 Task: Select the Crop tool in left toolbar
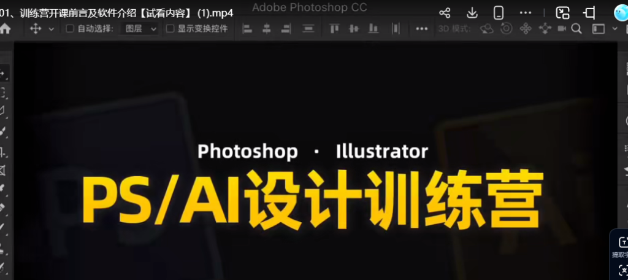(x=3, y=152)
